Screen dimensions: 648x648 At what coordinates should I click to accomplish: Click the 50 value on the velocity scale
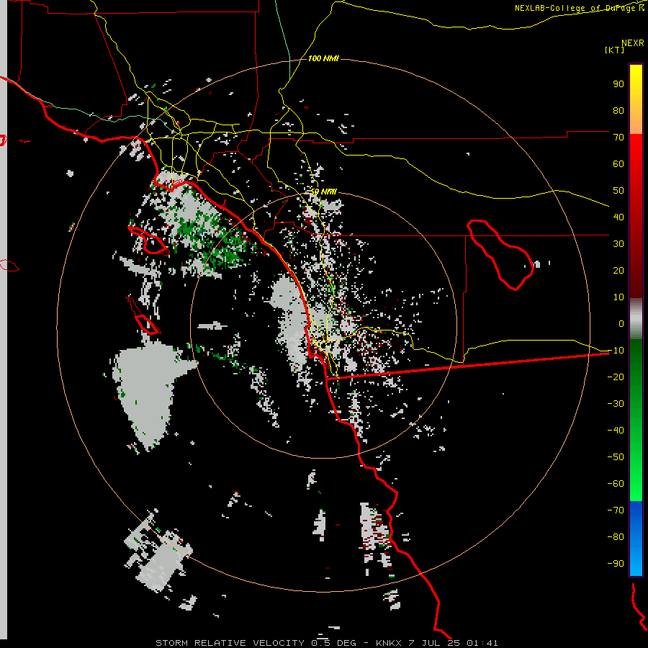click(x=618, y=191)
